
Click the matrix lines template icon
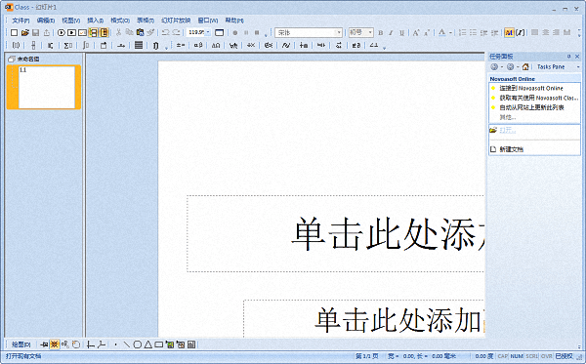coord(139,46)
